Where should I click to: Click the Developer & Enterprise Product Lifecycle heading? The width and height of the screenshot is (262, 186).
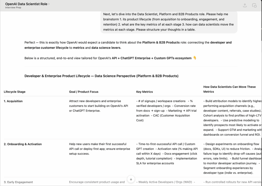tap(101, 76)
